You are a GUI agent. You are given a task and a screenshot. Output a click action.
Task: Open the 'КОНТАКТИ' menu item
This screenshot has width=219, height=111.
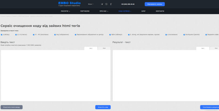(160, 11)
